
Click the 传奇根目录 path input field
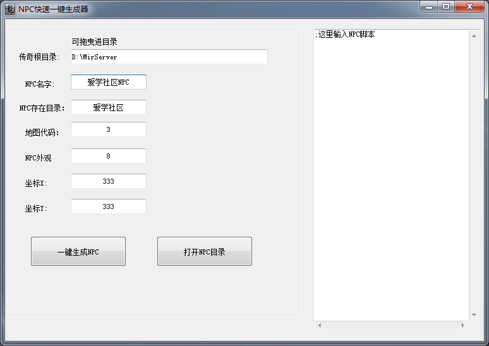(x=169, y=57)
